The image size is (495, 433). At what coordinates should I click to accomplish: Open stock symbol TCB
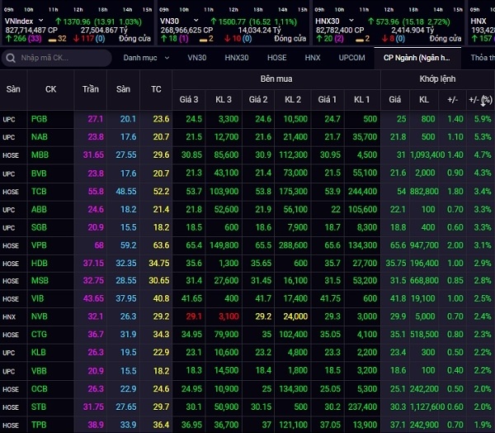point(39,192)
